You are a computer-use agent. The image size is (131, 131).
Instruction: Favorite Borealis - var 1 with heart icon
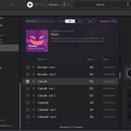(x=34, y=67)
